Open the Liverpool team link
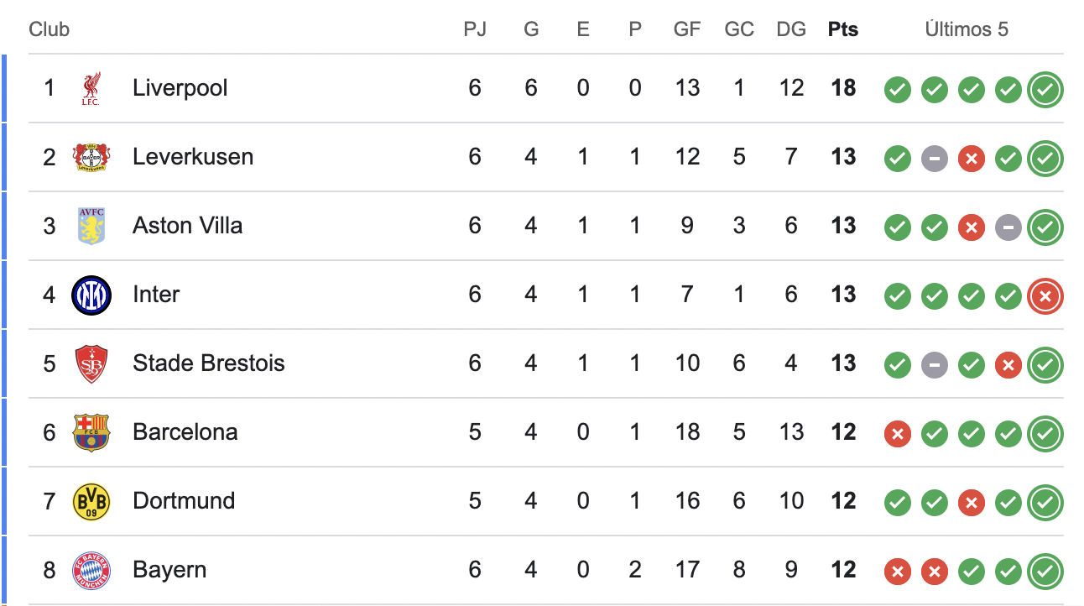 coord(180,88)
